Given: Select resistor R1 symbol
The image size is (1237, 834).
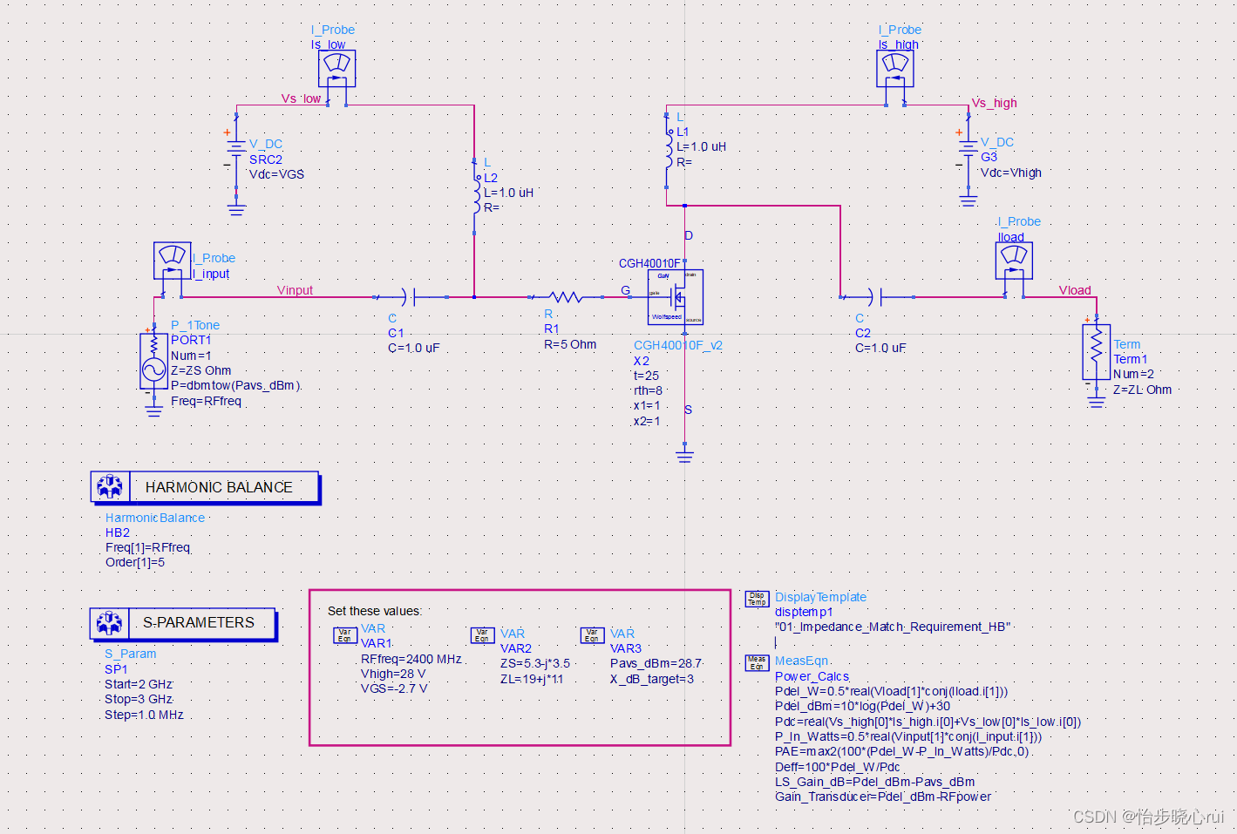Looking at the screenshot, I should [x=566, y=297].
